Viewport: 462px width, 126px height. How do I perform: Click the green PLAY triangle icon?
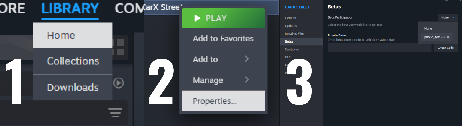(197, 18)
